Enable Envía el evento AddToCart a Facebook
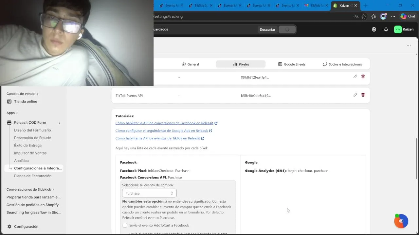The width and height of the screenshot is (419, 235). tap(125, 225)
